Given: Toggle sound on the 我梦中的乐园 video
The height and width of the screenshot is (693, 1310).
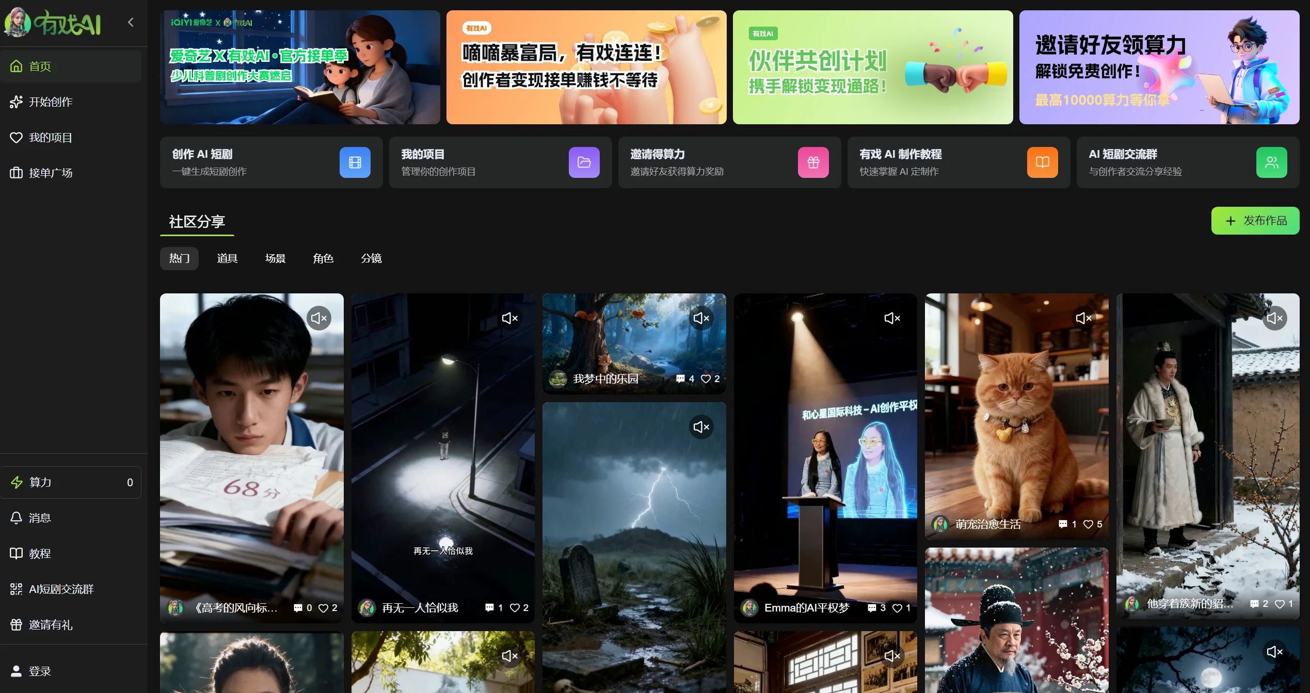Looking at the screenshot, I should (x=701, y=318).
